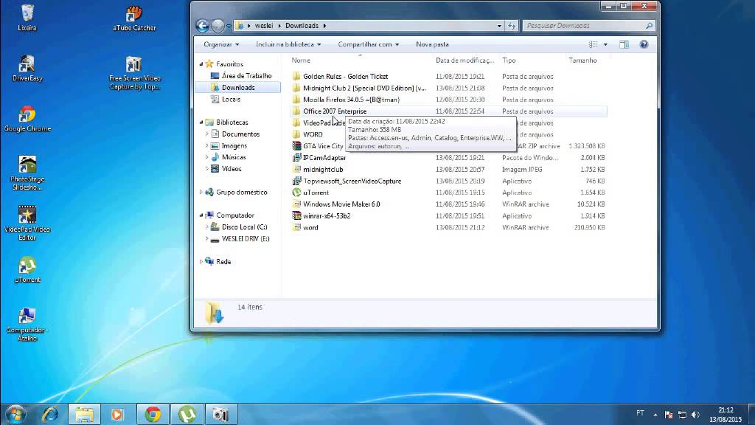Open Internet Explorer from the taskbar
This screenshot has height=425, width=755.
click(50, 415)
